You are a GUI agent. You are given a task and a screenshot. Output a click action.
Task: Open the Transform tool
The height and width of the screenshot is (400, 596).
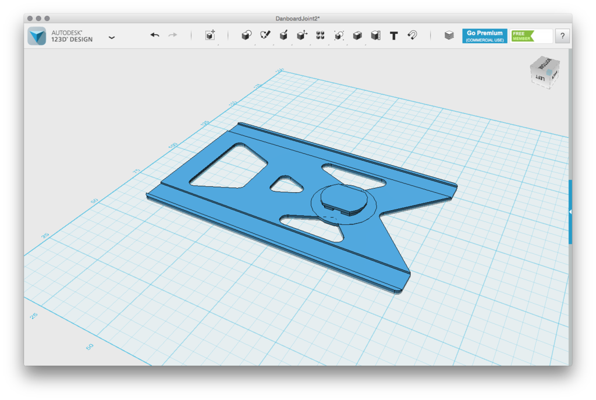210,36
